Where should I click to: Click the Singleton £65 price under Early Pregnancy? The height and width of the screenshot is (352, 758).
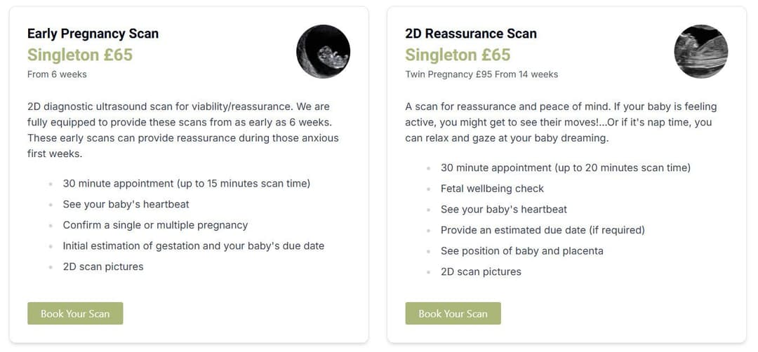click(80, 55)
